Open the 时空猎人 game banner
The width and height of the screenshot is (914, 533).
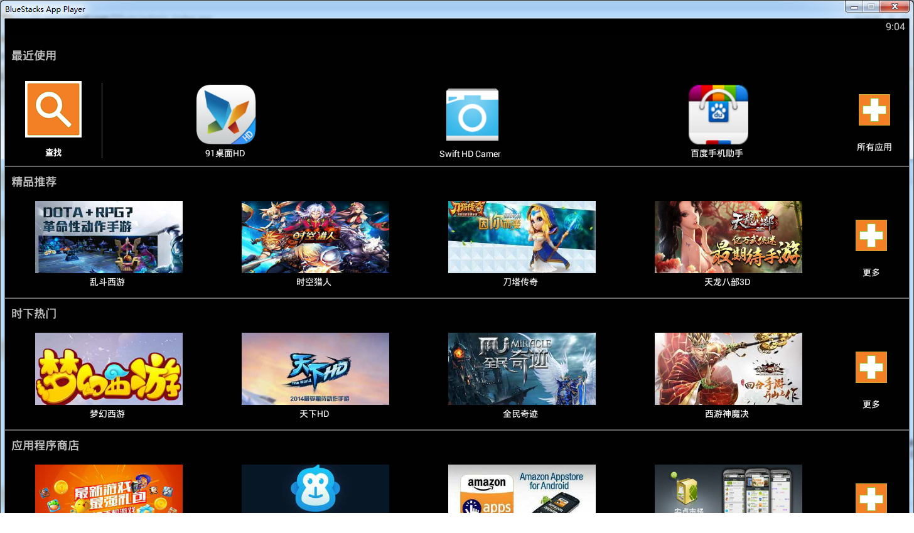pos(315,237)
